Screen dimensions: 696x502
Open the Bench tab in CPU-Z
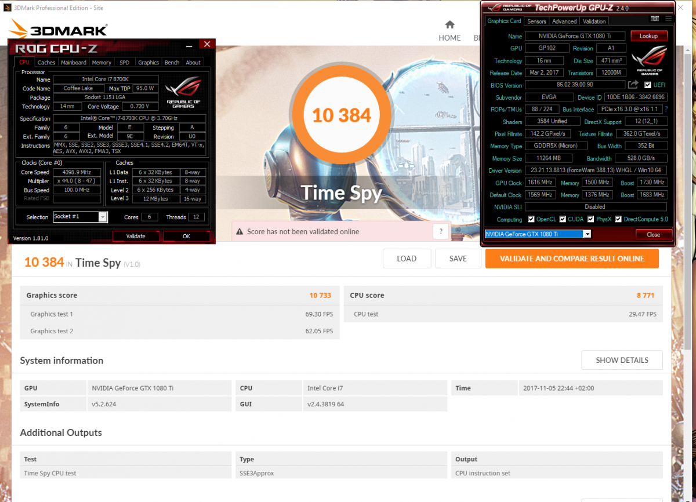click(x=172, y=63)
